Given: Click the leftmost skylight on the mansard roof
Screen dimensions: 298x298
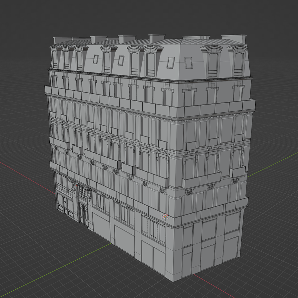Looking at the screenshot, I should point(95,59).
